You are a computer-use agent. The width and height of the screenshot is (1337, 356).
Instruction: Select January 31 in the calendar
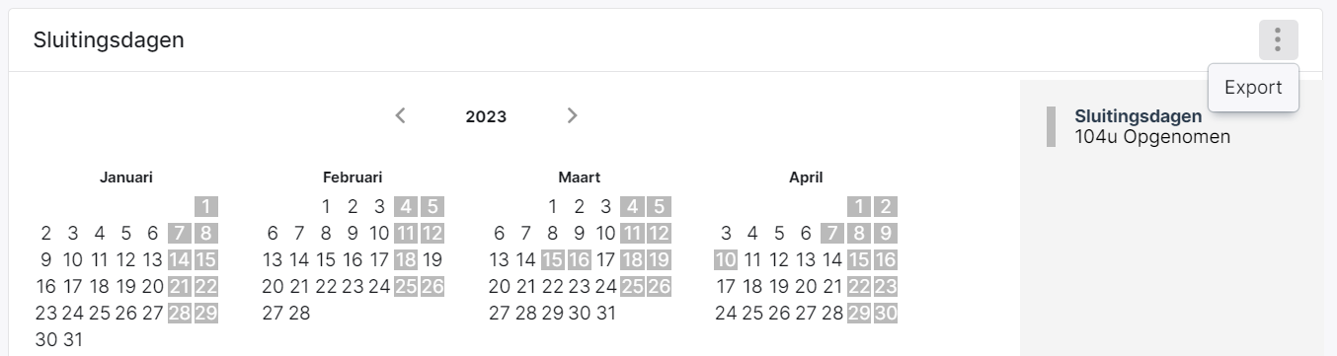pos(72,340)
